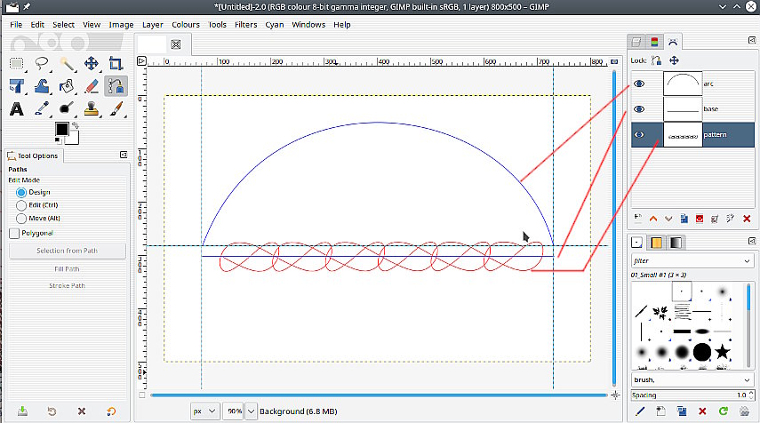This screenshot has width=760, height=423.
Task: Select the Eraser tool
Action: point(91,86)
